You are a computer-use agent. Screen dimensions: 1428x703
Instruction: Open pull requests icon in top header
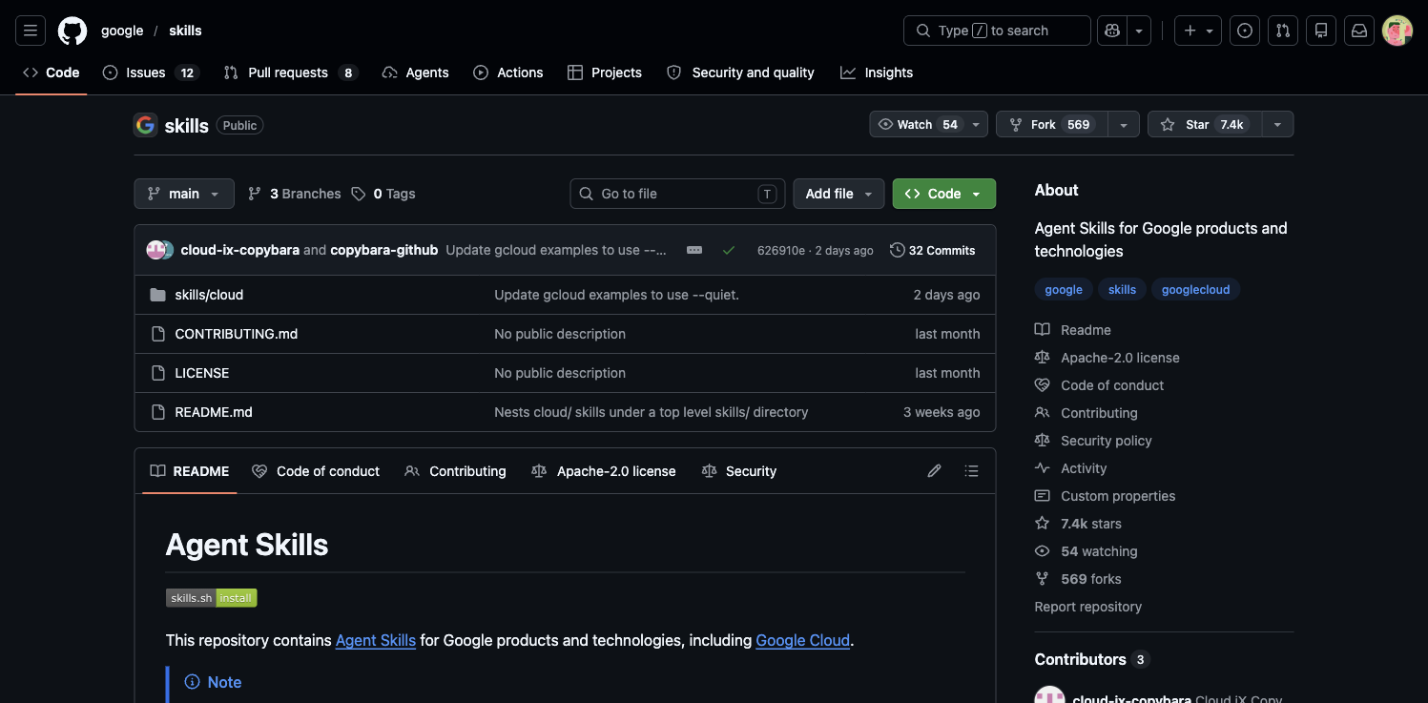(1283, 31)
